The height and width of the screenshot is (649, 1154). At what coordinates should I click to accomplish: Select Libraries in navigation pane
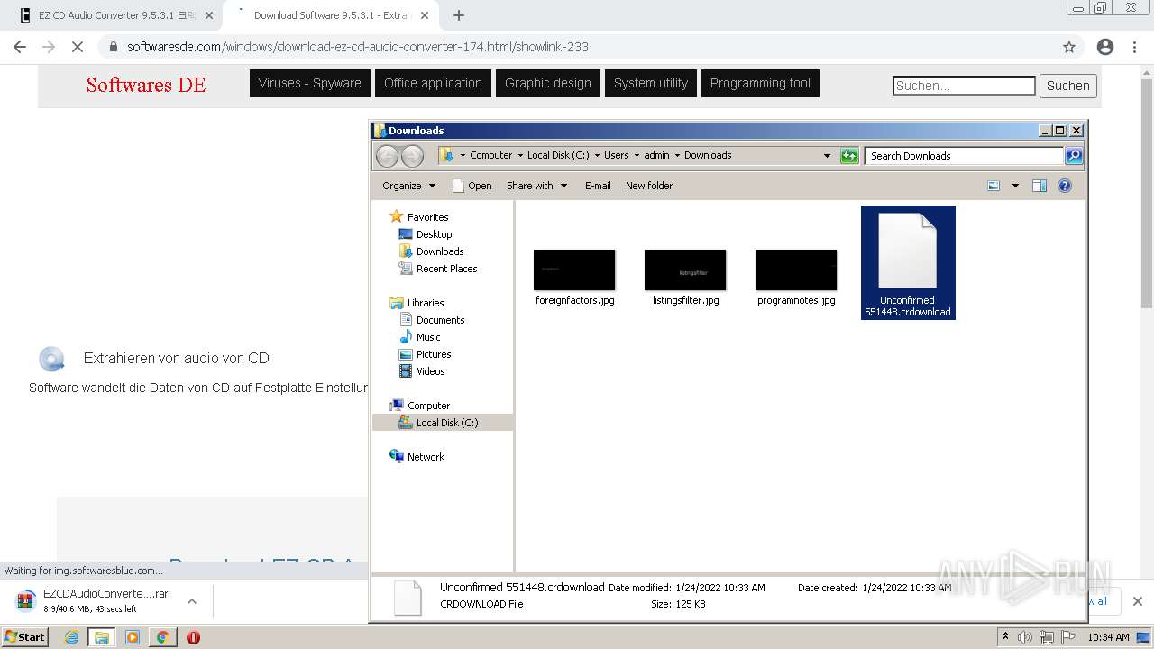tap(426, 303)
